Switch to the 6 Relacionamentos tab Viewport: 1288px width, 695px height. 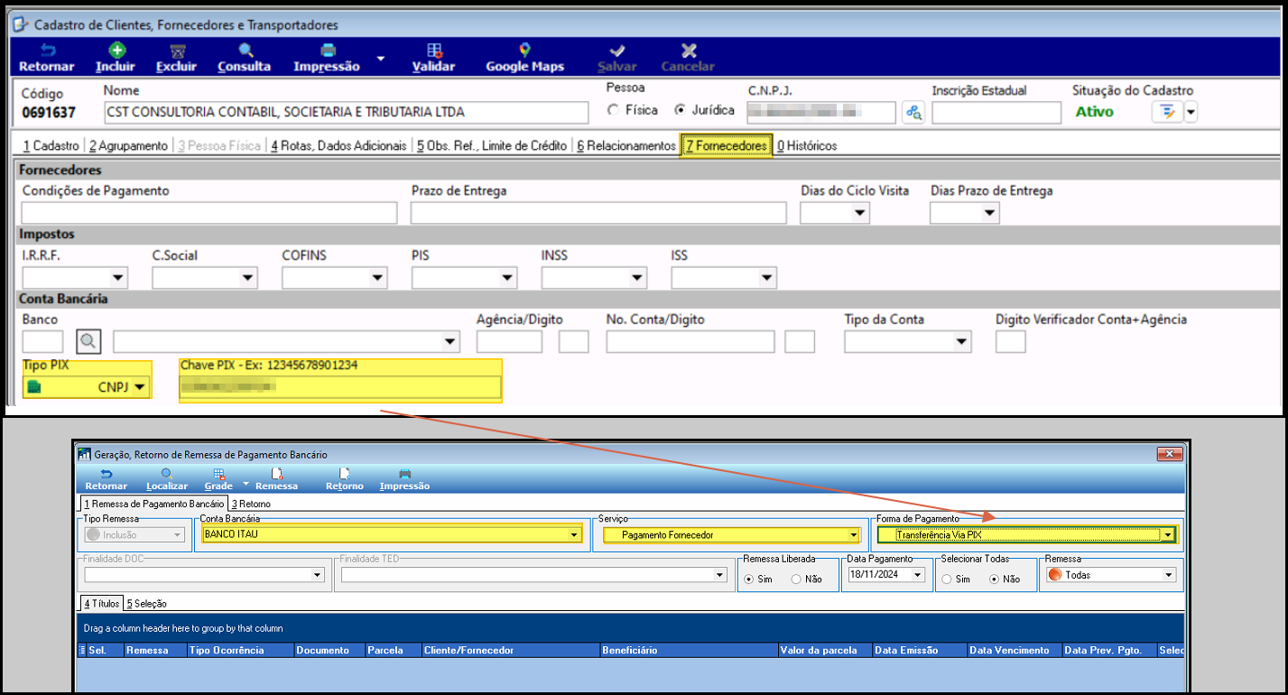click(x=626, y=145)
